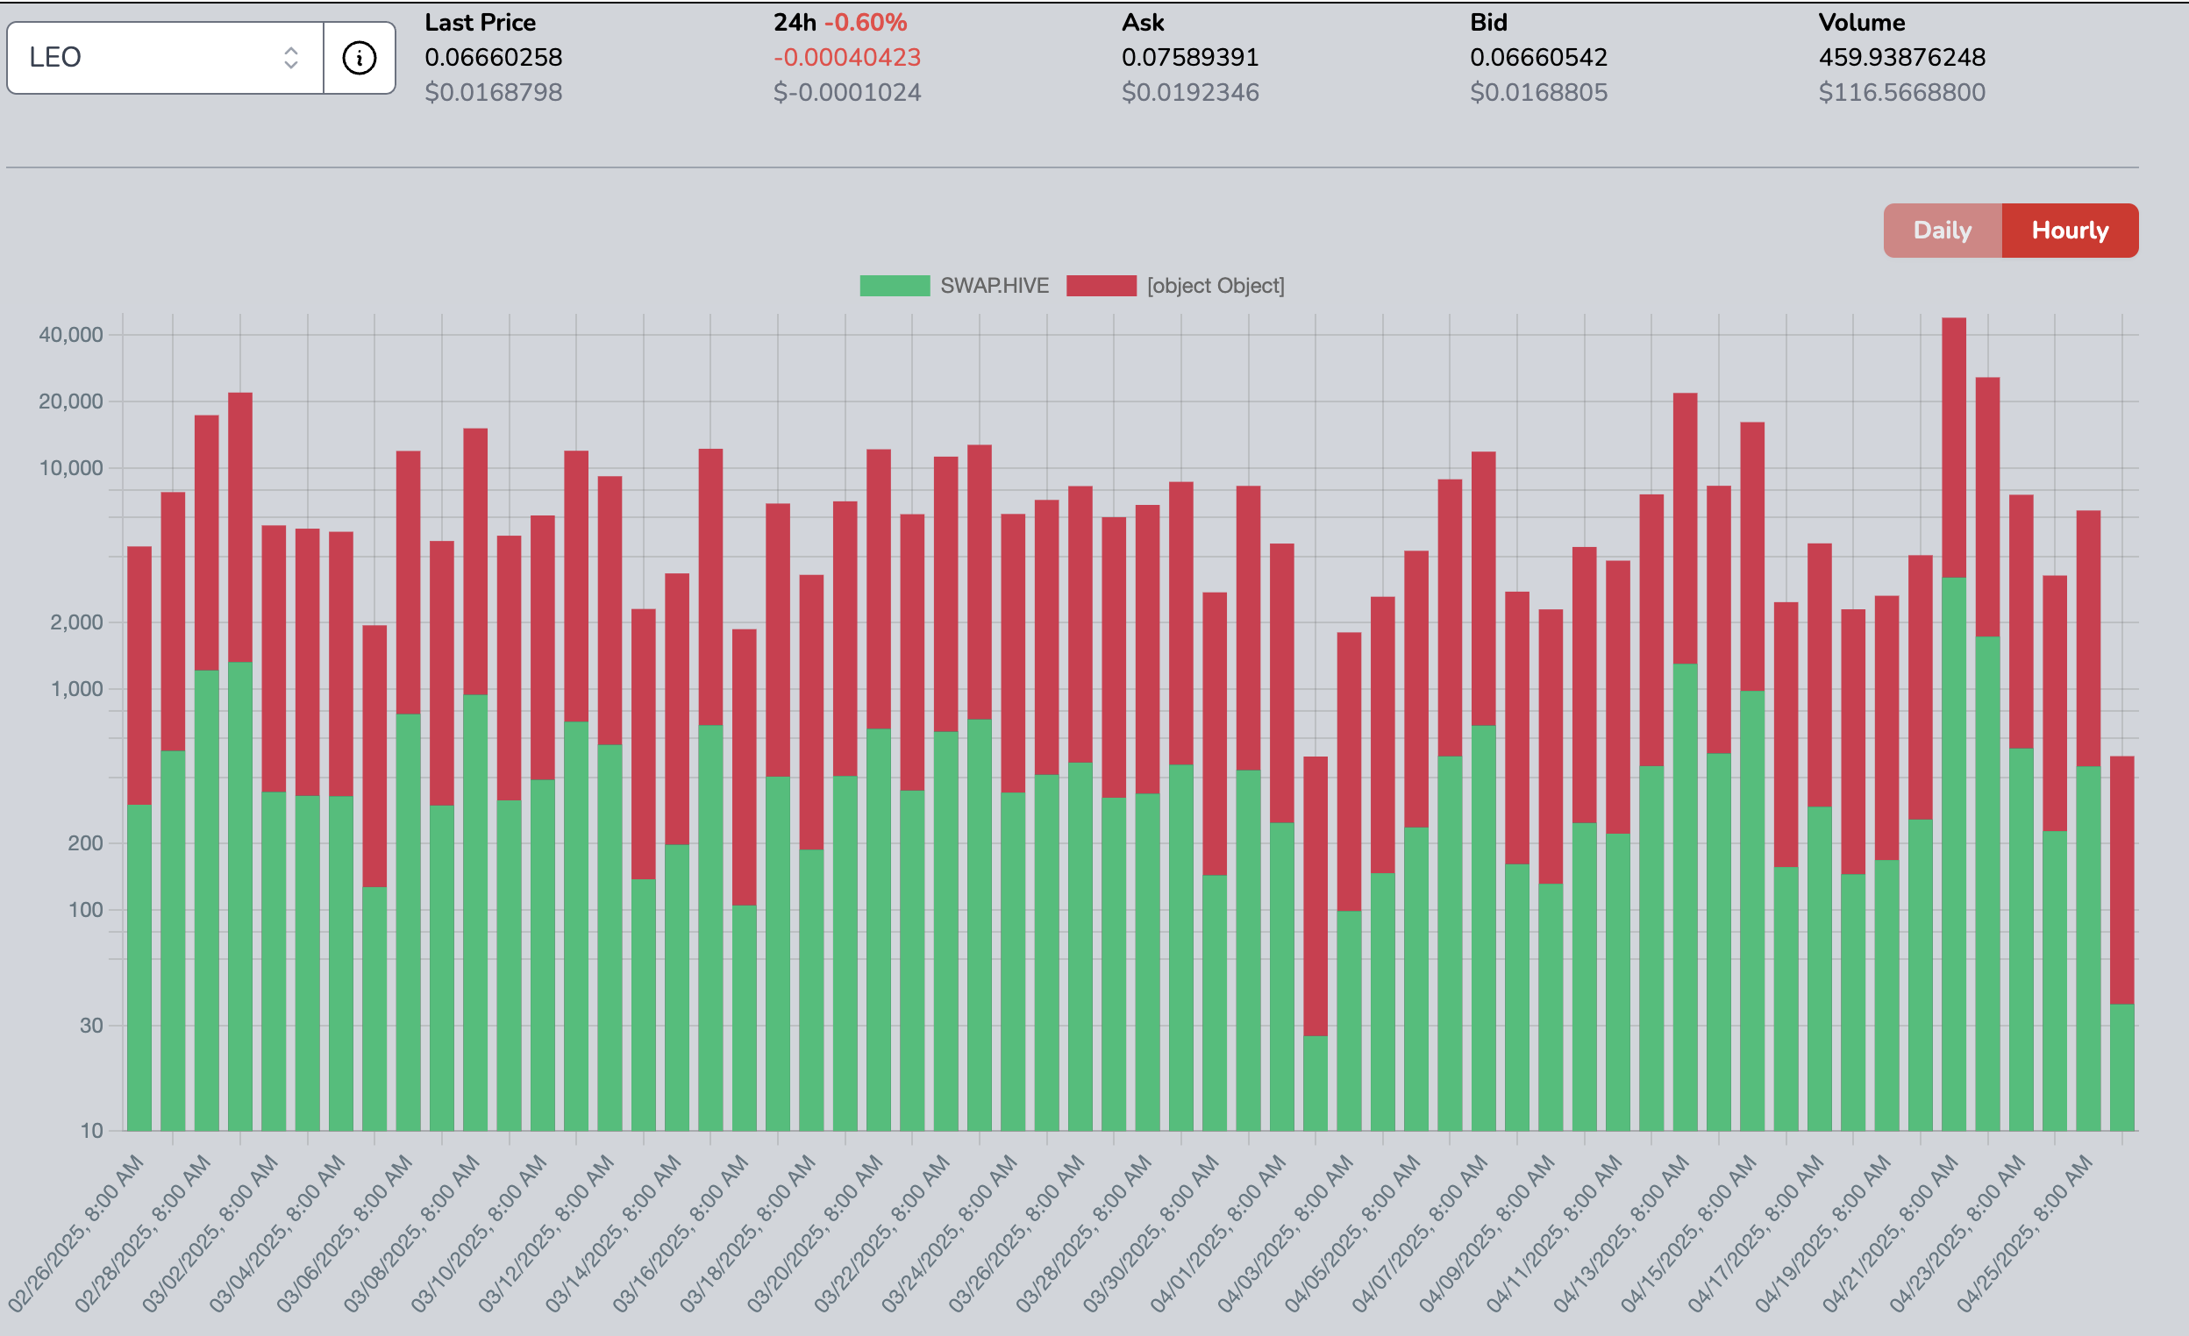Click the 10 y-axis label at bottom

[91, 1131]
